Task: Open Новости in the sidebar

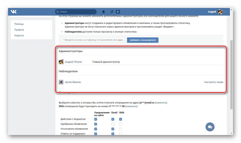Action: point(19,35)
